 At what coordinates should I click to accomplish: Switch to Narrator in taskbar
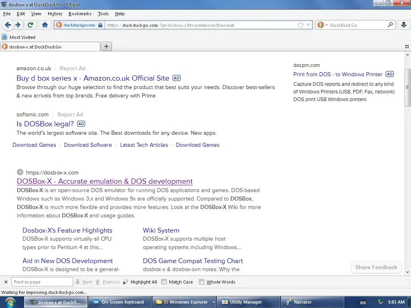312,302
